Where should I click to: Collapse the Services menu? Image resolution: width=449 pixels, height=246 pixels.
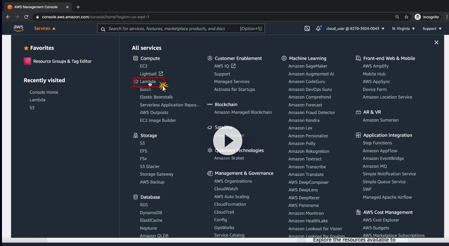[x=45, y=28]
